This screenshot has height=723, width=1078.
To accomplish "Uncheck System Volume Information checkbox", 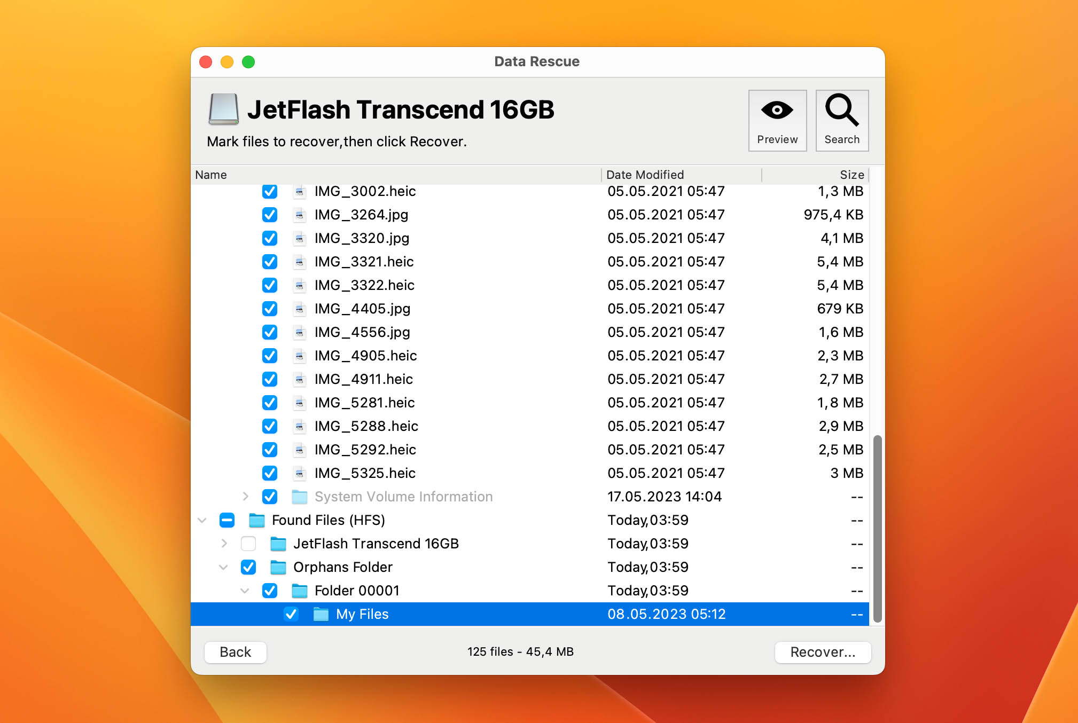I will (x=270, y=497).
